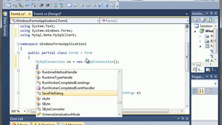Select RuntimeMethodHandle in IntelliSense list
Screen dimensions: 222x125
(77, 72)
